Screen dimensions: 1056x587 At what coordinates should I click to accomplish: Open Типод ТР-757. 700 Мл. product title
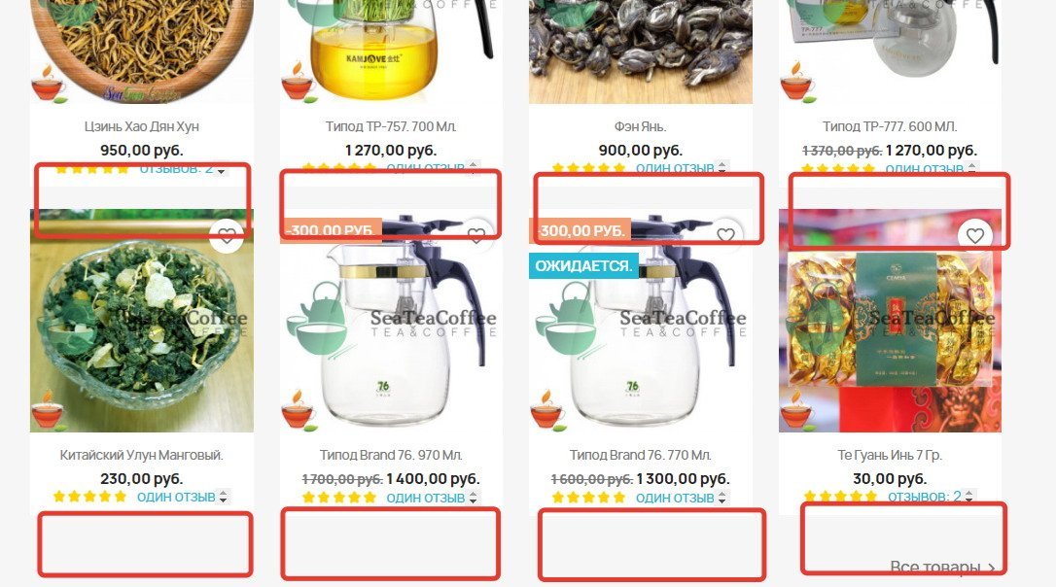pos(391,126)
